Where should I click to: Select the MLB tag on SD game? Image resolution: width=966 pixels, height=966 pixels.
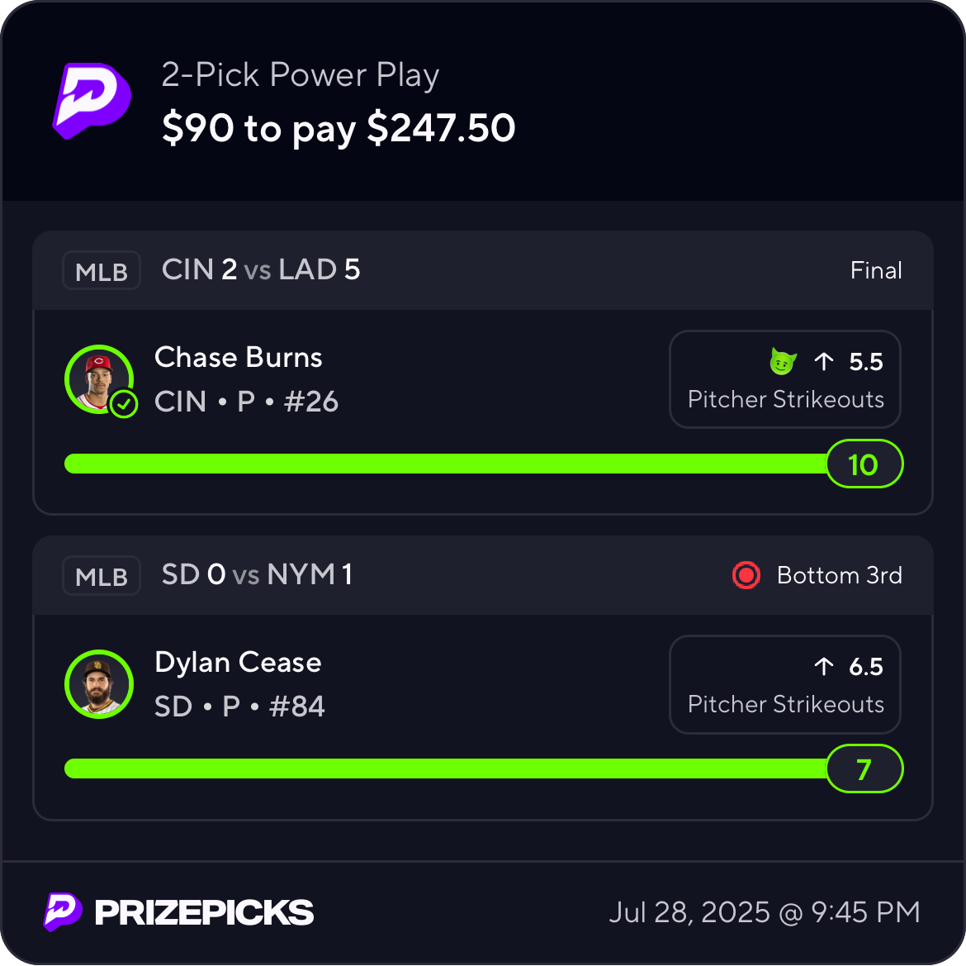(x=102, y=576)
